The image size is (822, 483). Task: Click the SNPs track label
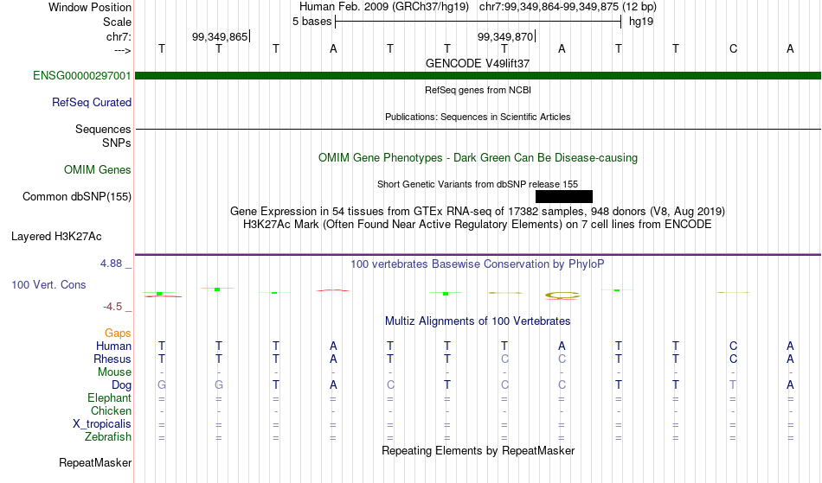(117, 143)
